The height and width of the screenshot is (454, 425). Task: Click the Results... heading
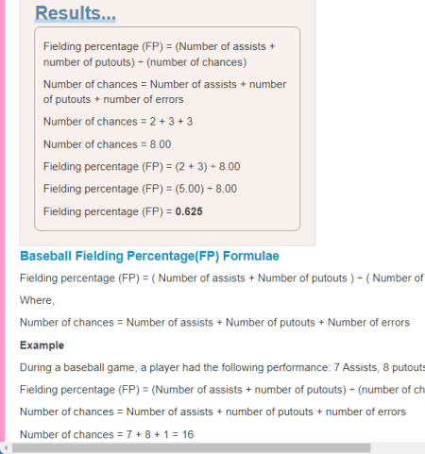pyautogui.click(x=76, y=13)
